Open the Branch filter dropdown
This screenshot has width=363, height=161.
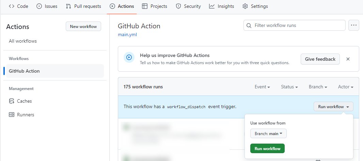pos(318,87)
